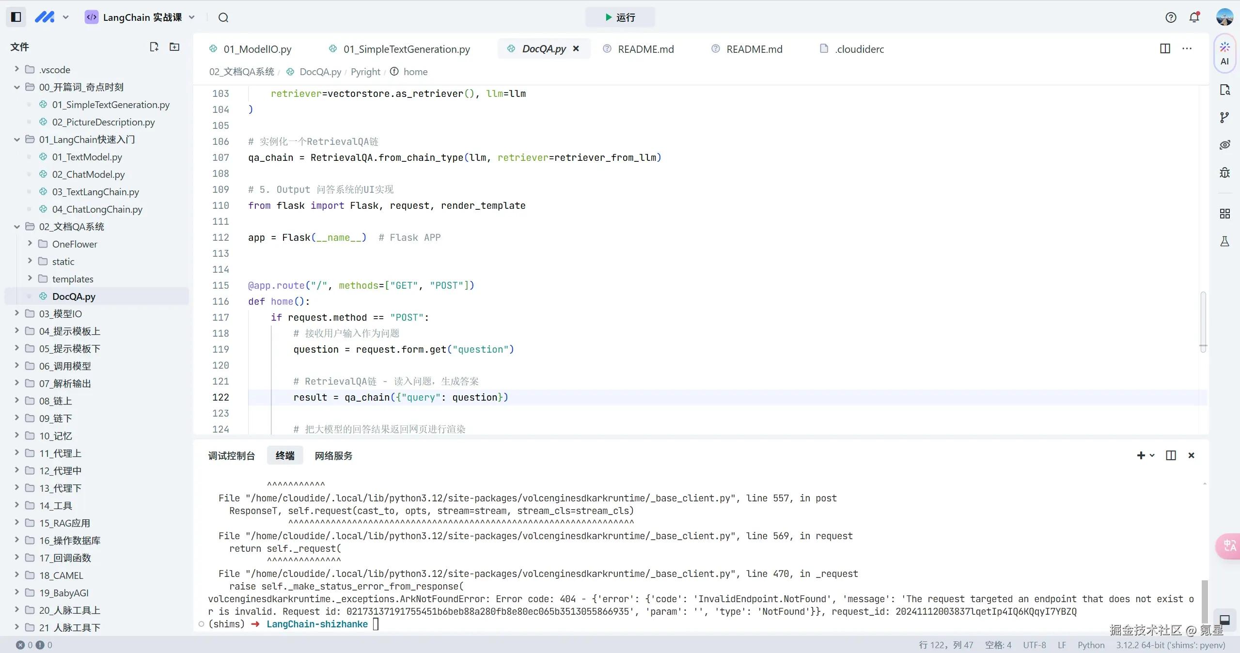1240x653 pixels.
Task: Click the notifications bell icon
Action: tap(1194, 17)
